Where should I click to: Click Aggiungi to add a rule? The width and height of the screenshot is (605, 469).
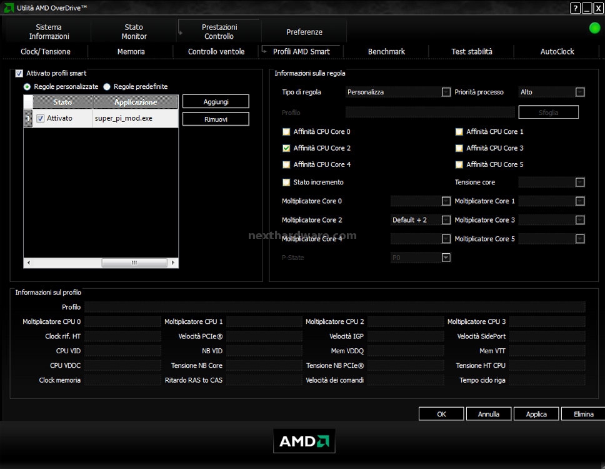click(216, 101)
